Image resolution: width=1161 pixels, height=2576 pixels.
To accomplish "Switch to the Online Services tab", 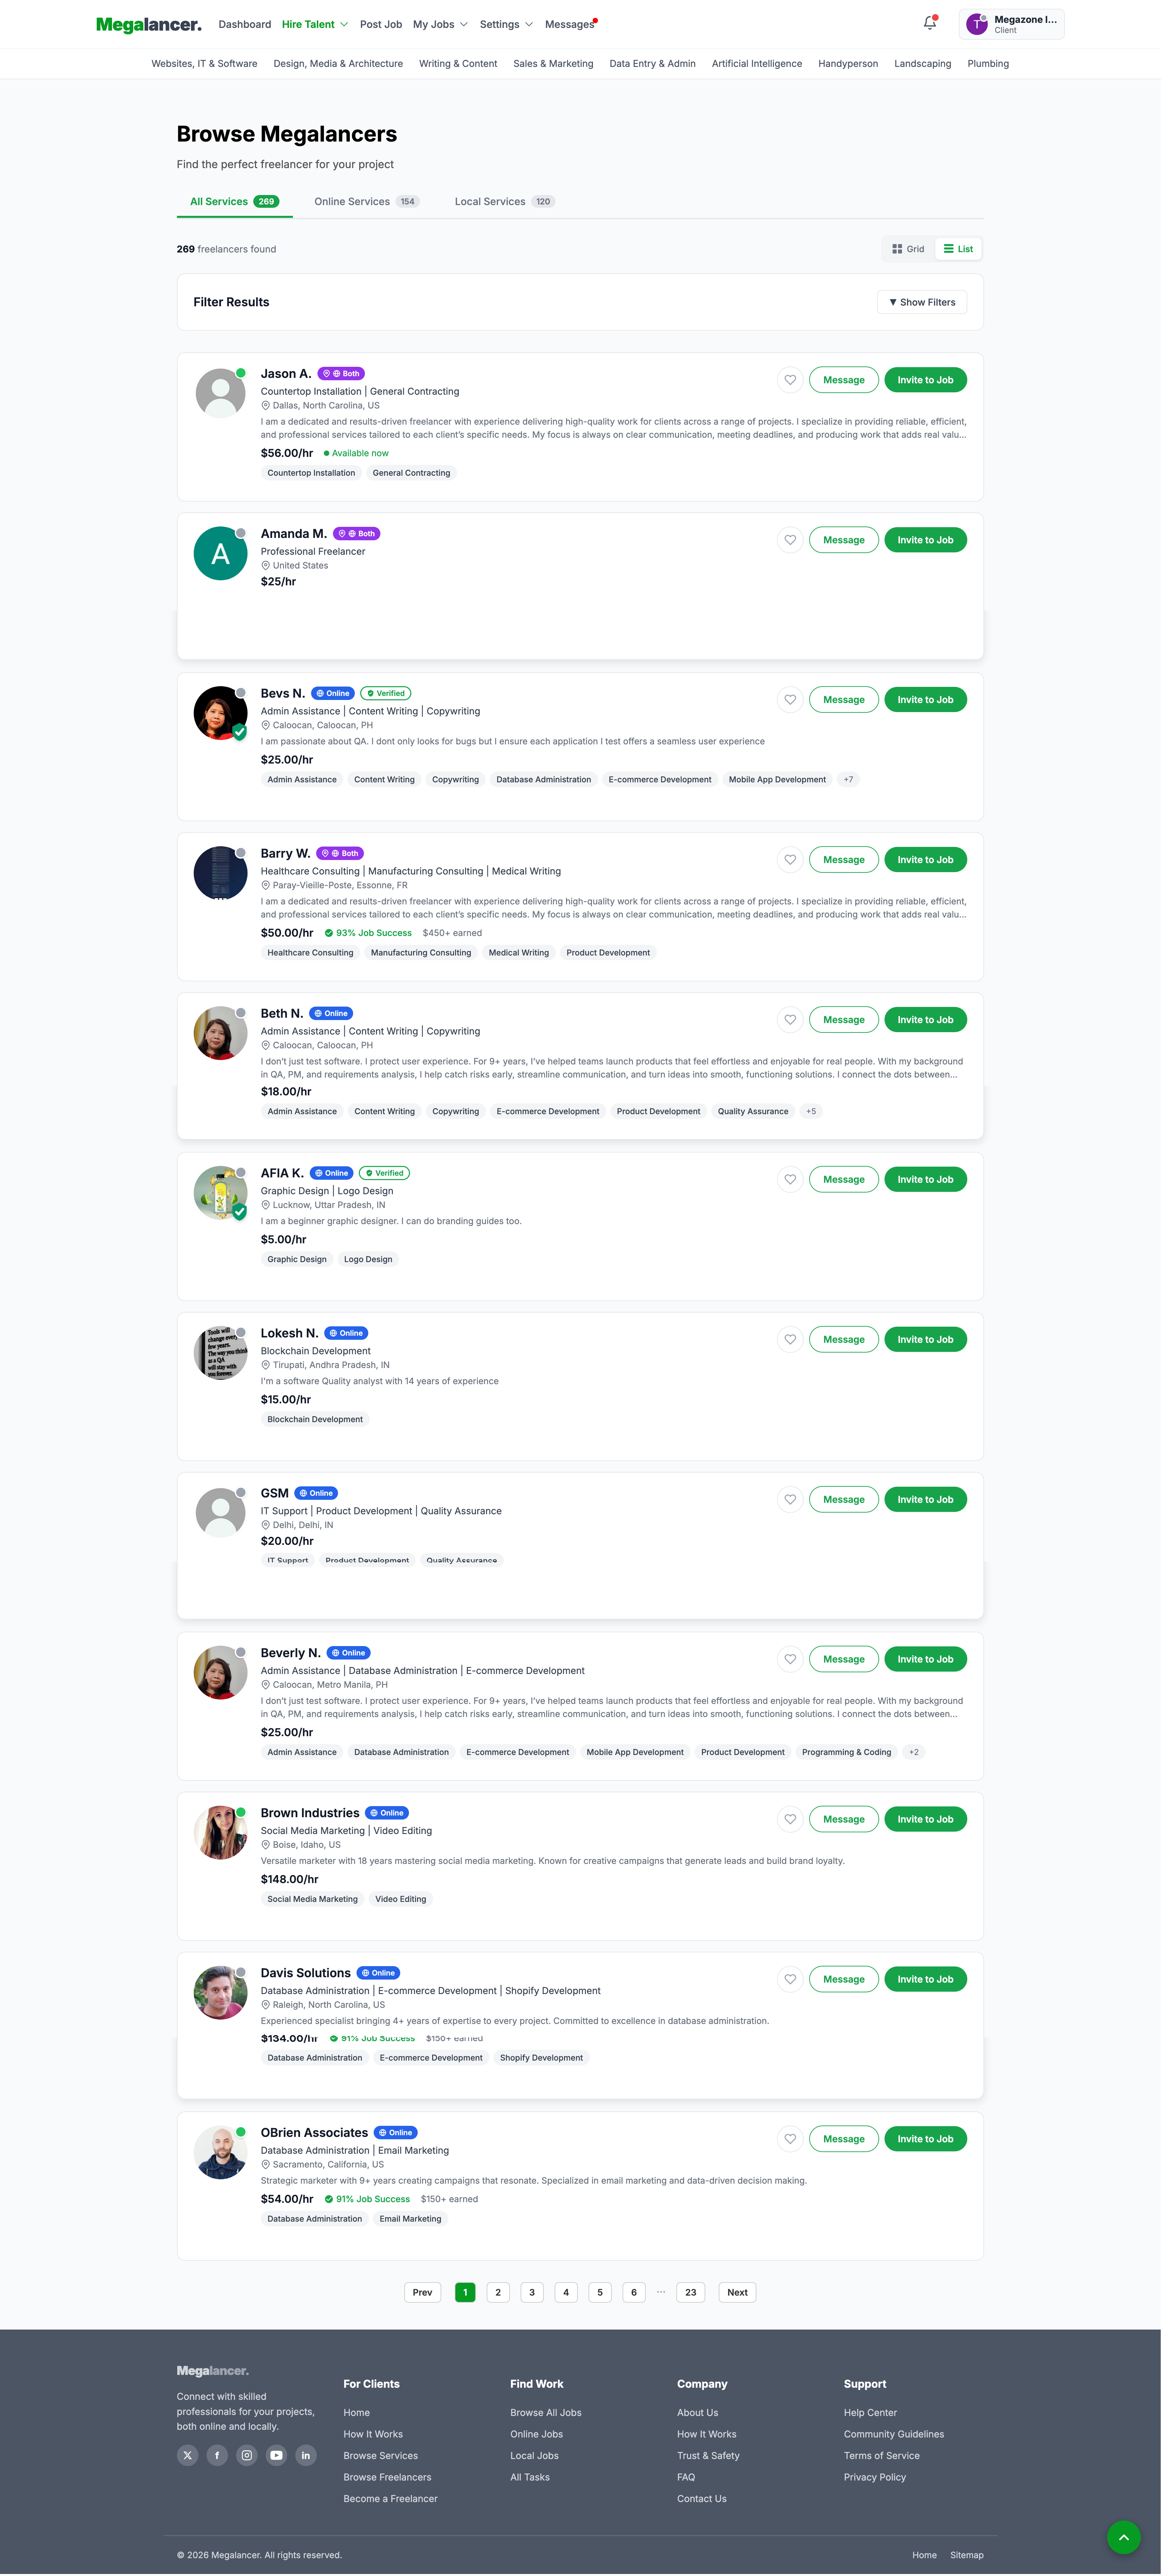I will (352, 201).
